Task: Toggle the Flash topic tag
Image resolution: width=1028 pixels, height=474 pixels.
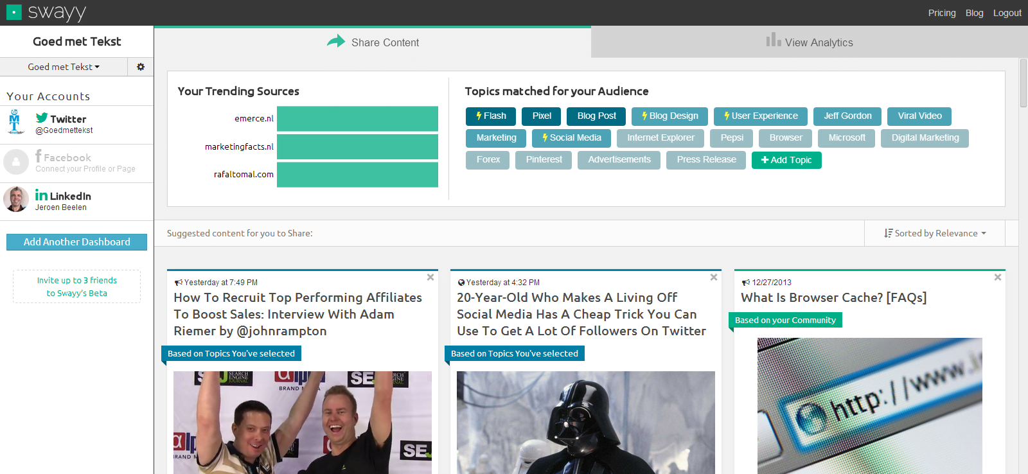Action: pyautogui.click(x=491, y=116)
